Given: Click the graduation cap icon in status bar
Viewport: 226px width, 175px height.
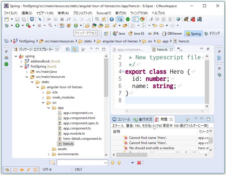Looking at the screenshot, I should [22, 170].
